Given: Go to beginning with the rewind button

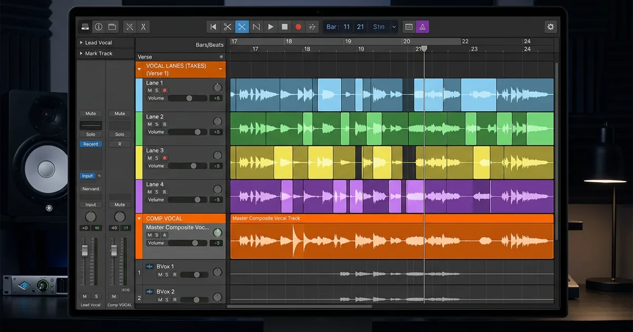Looking at the screenshot, I should [213, 27].
